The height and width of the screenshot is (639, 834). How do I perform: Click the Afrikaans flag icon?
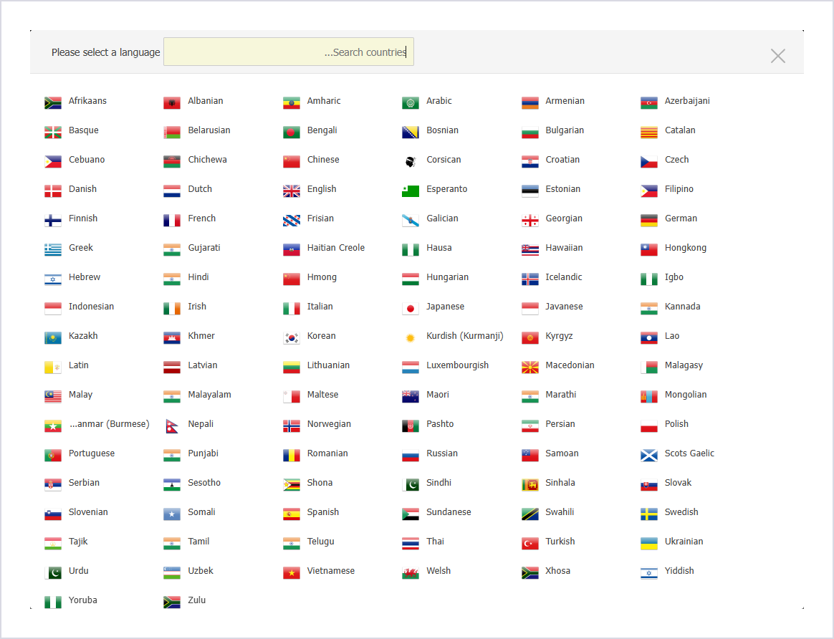tap(52, 102)
